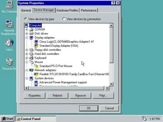Image resolution: width=163 pixels, height=122 pixels.
Task: Dismiss dialog with the Cancel button
Action: tap(109, 108)
